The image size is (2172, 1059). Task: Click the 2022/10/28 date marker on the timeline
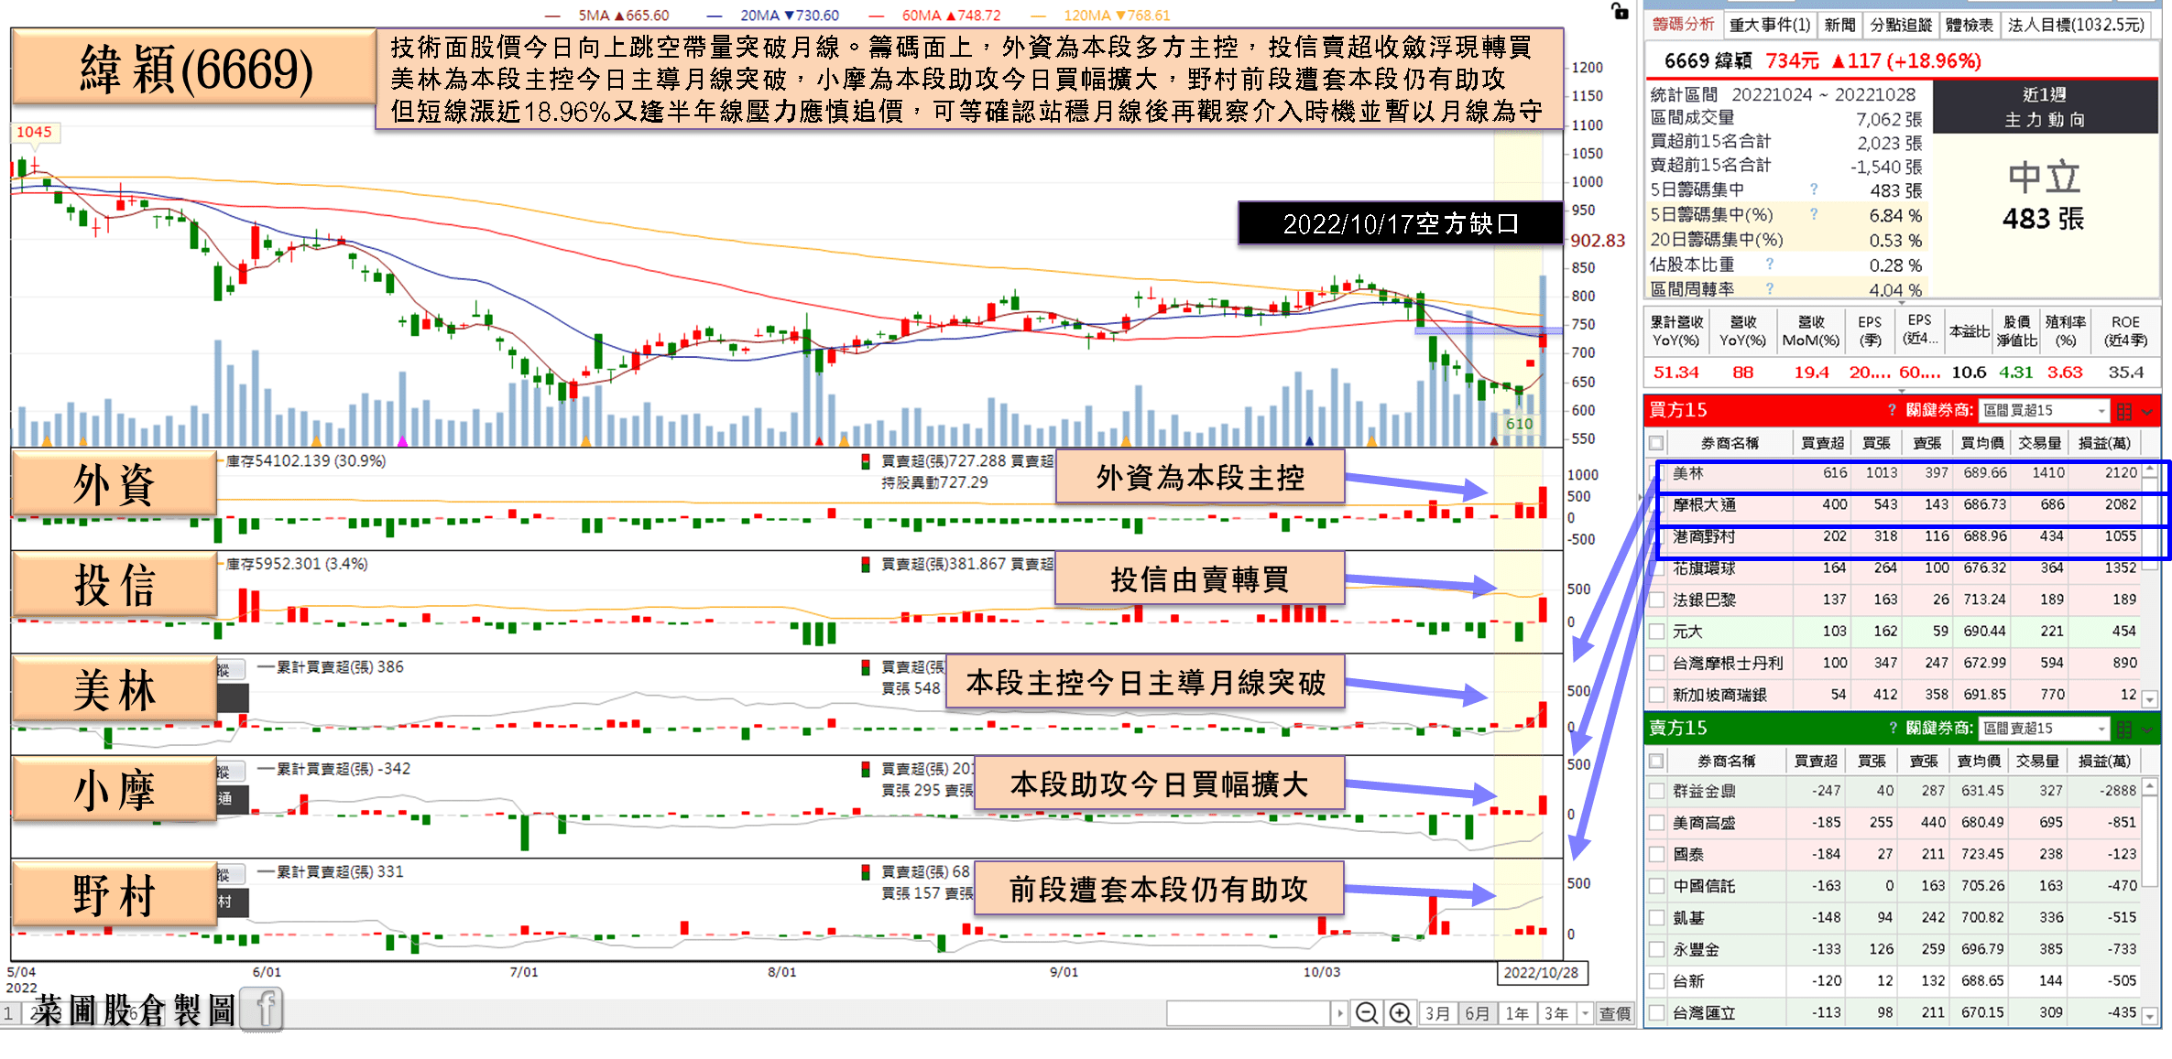tap(1541, 972)
